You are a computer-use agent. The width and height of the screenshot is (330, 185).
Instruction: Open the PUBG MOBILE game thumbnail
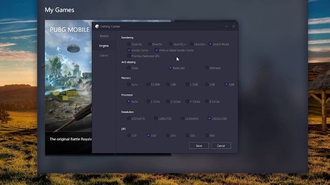click(x=69, y=88)
